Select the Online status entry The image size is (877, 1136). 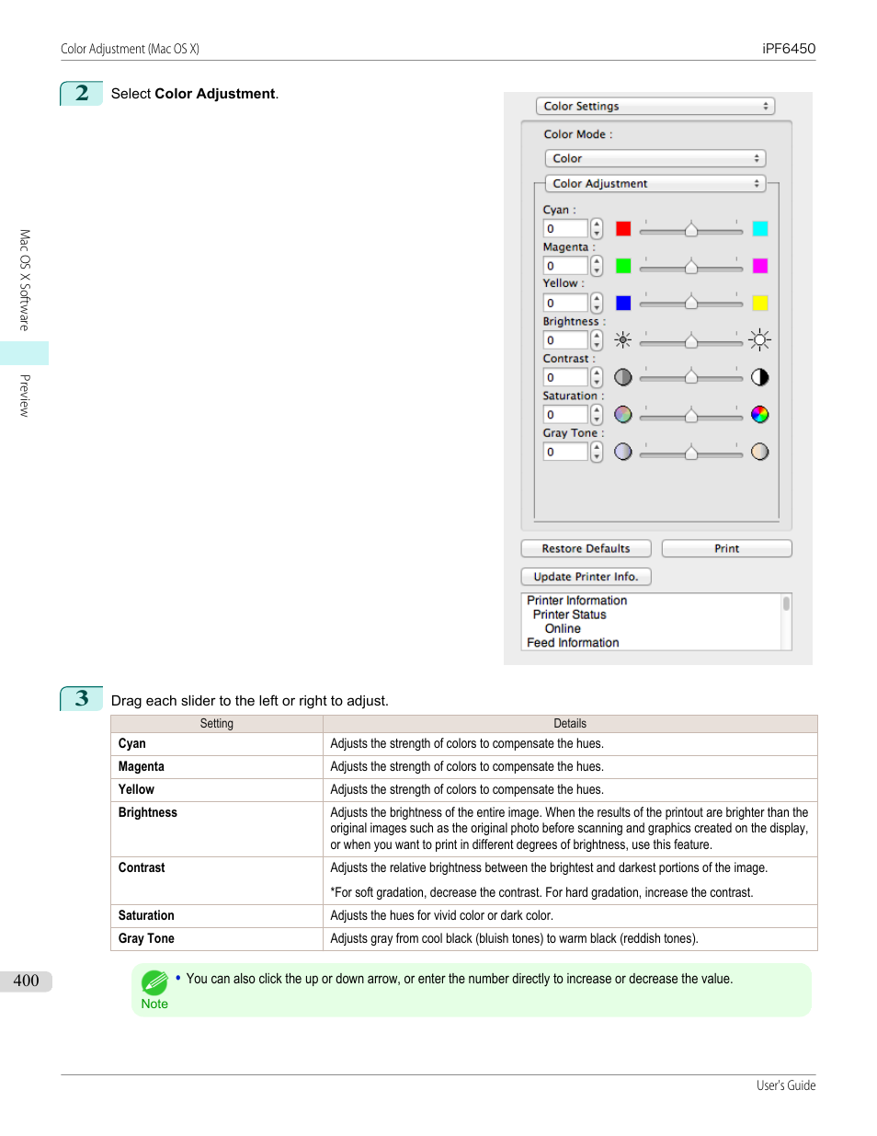click(x=563, y=629)
